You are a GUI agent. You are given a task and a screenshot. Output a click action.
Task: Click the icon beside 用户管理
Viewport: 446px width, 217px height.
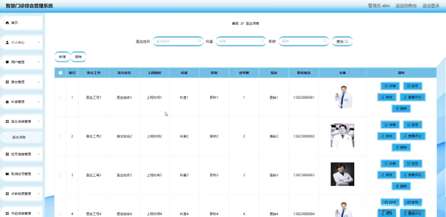(8, 62)
